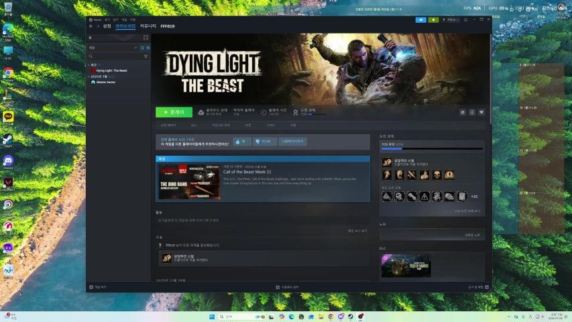Viewport: 572px width, 322px height.
Task: Open the account name dropdown at top right
Action: (x=453, y=19)
